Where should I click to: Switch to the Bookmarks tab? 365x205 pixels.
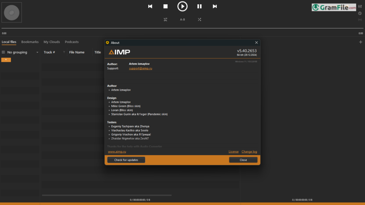(30, 42)
